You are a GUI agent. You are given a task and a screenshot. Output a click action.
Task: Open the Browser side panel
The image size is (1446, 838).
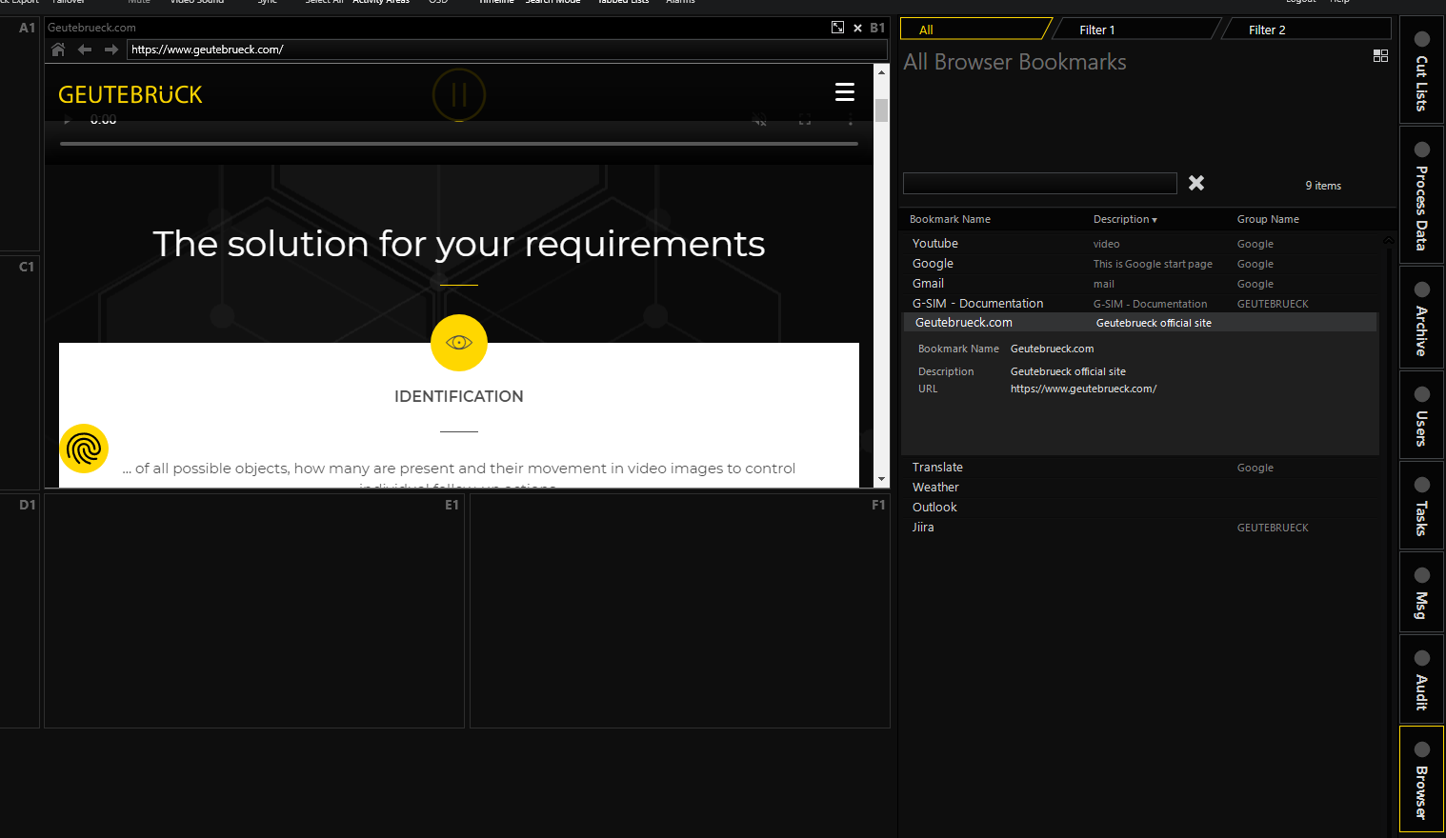(x=1421, y=779)
